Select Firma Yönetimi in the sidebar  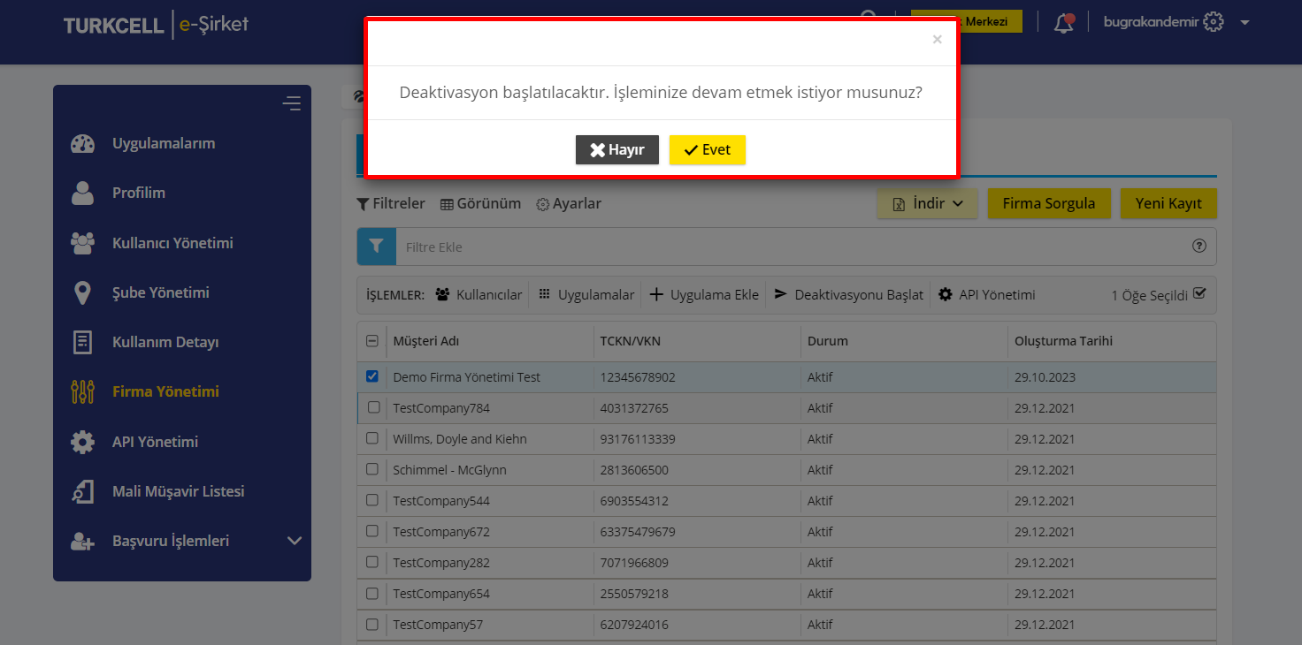coord(165,391)
